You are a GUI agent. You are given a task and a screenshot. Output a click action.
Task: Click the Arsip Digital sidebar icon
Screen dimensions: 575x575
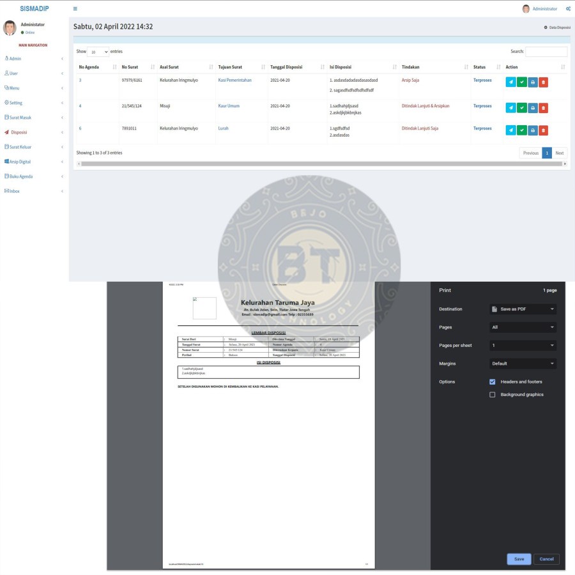[x=8, y=161]
